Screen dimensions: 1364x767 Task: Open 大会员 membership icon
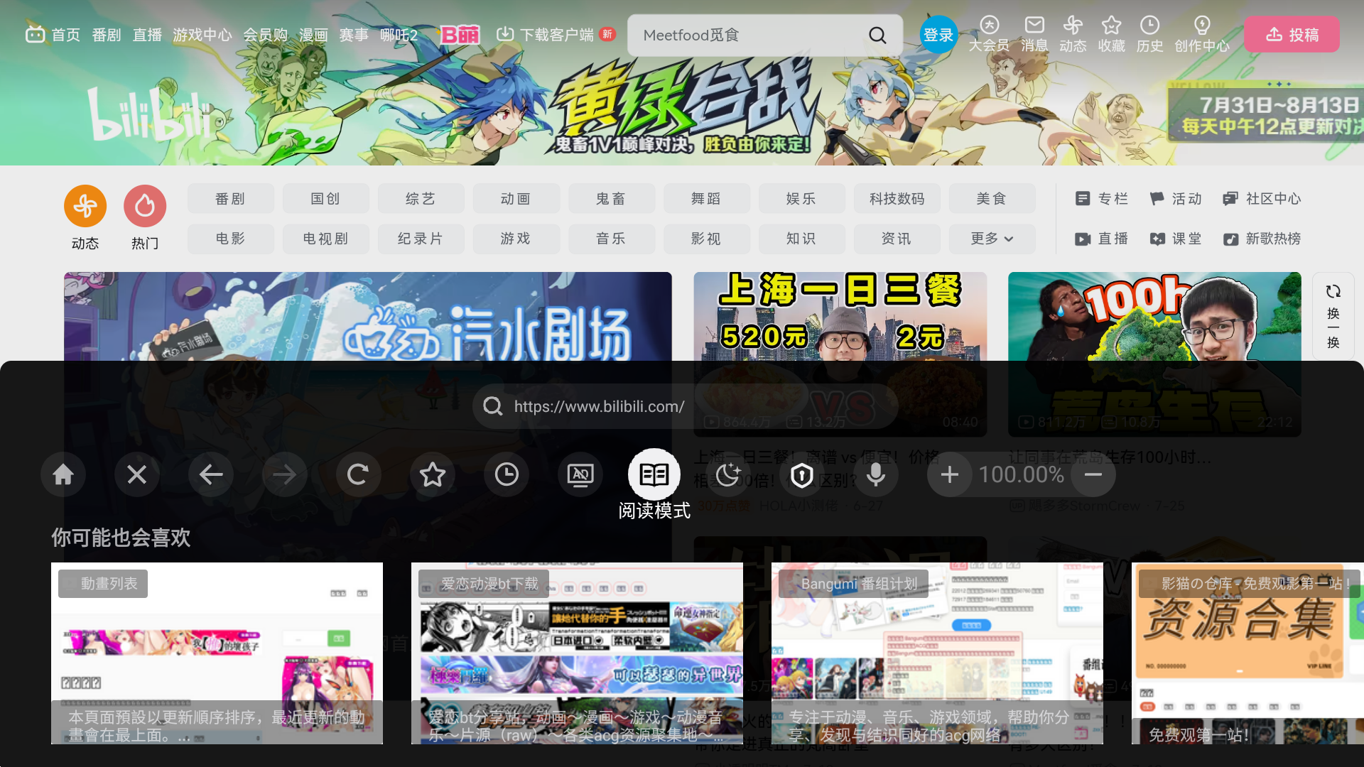coord(989,34)
